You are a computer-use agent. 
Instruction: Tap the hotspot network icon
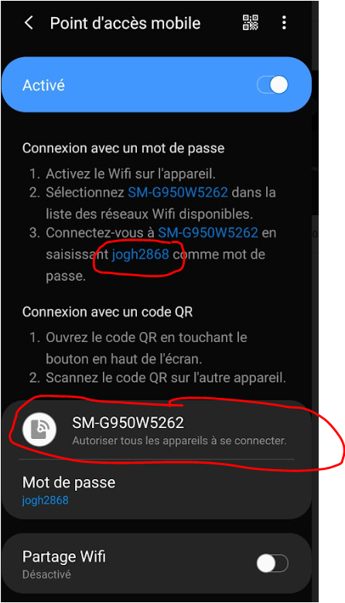coord(39,429)
